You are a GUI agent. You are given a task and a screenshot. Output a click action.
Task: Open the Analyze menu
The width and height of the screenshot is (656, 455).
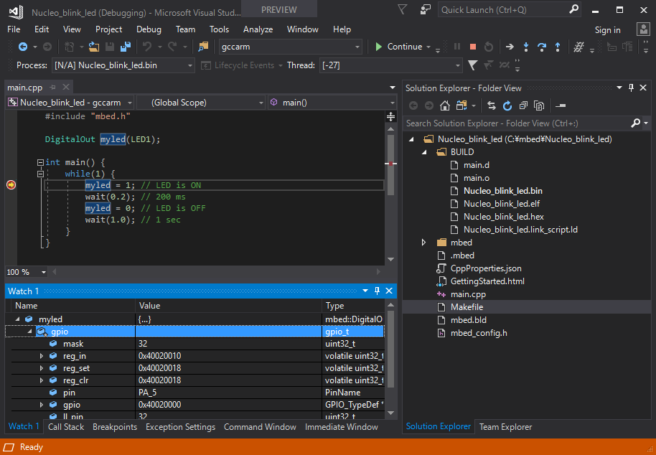coord(258,29)
